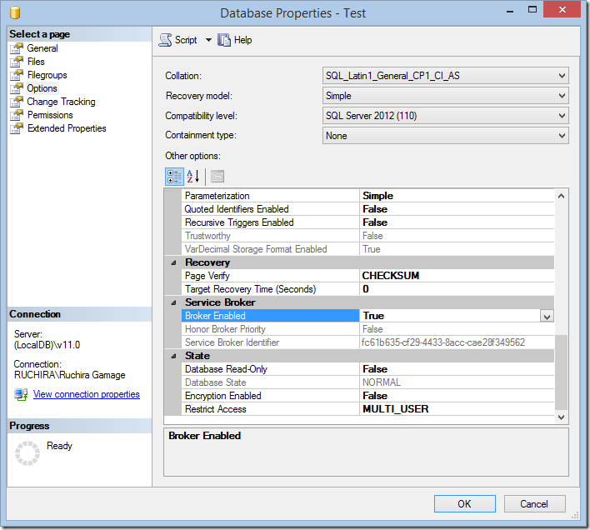Click the Help button label

243,40
